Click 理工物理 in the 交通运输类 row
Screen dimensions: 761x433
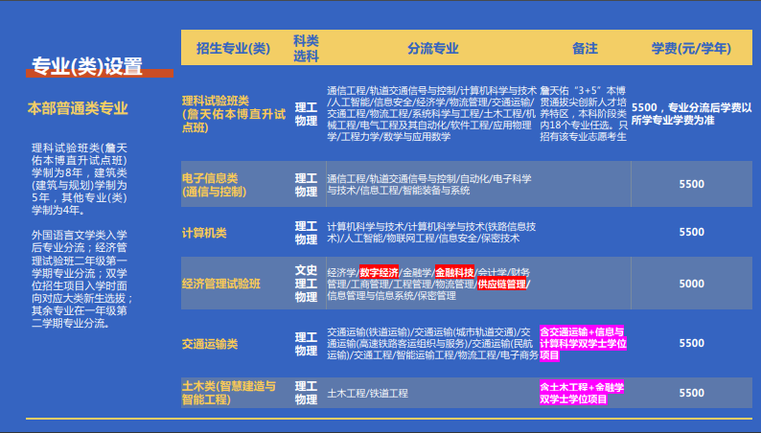tap(306, 344)
